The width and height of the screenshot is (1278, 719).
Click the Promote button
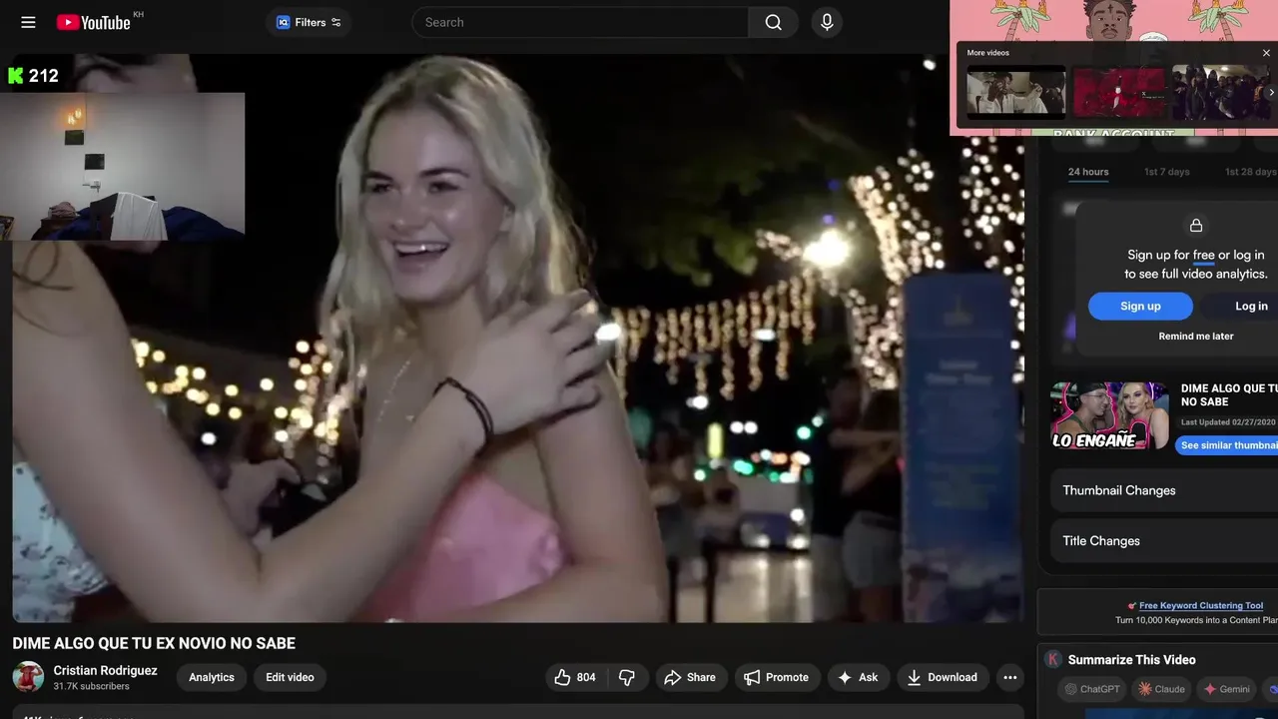coord(778,677)
